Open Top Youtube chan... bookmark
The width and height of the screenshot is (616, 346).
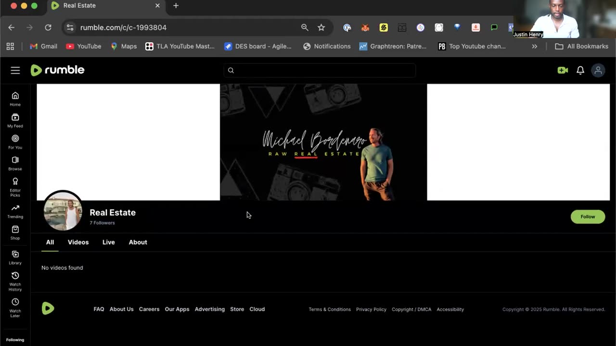(472, 46)
